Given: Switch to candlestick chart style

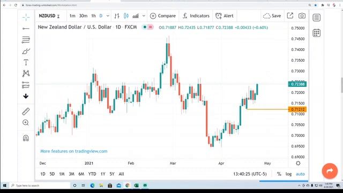Looking at the screenshot, I should click(x=126, y=16).
